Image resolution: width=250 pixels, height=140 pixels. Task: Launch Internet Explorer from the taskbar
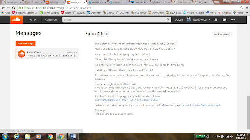[x=16, y=136]
